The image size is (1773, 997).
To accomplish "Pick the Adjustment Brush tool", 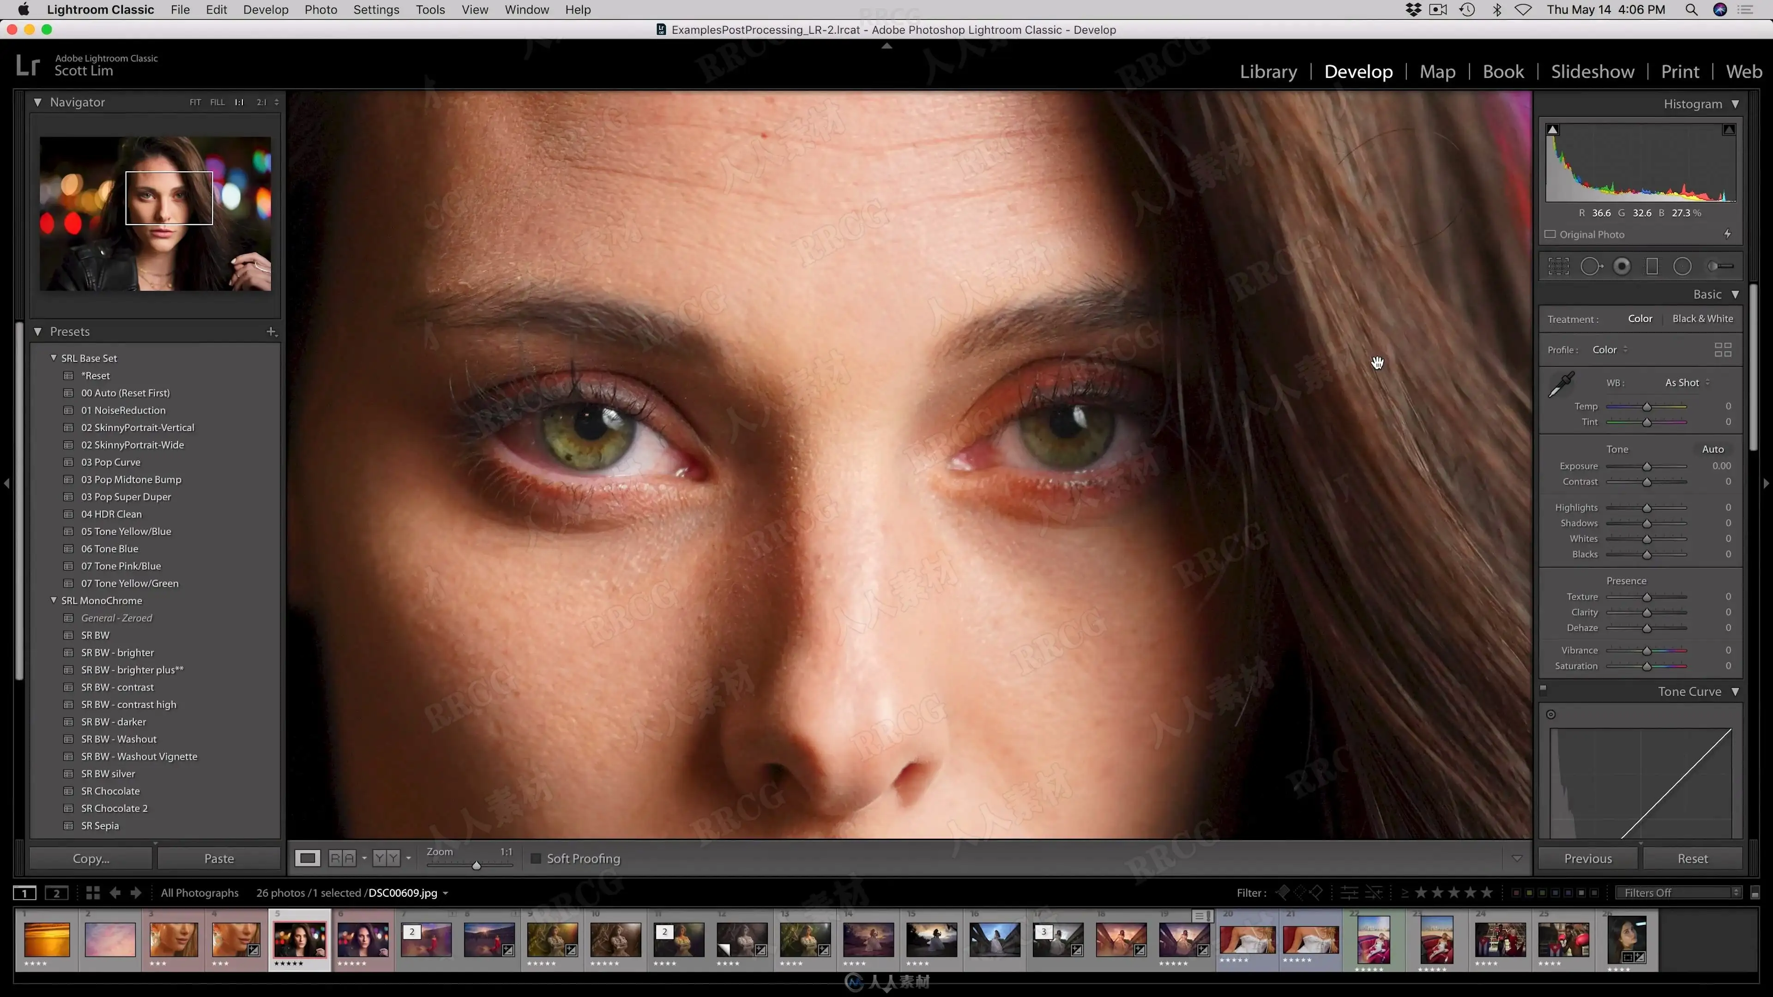I will coord(1720,266).
